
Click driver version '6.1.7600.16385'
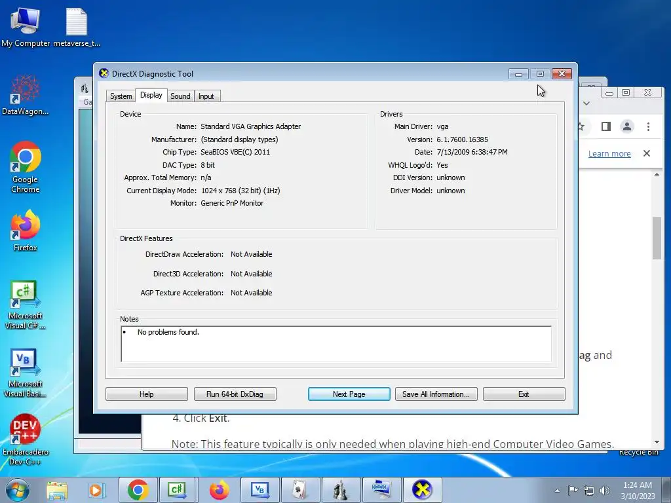(462, 140)
